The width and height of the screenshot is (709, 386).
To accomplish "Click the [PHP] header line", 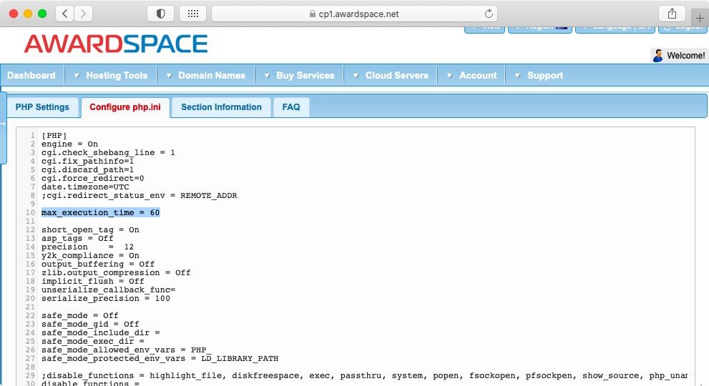I will [54, 136].
